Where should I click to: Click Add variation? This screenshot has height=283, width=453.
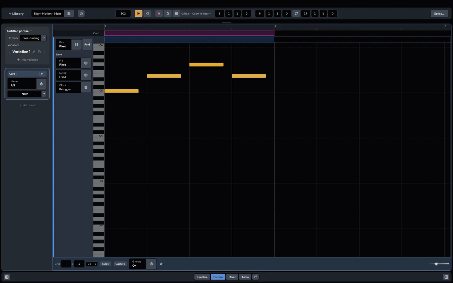(27, 60)
